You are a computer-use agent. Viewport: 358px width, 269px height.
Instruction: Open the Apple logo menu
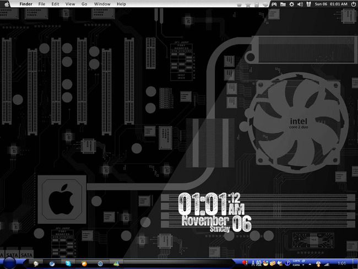pos(7,4)
